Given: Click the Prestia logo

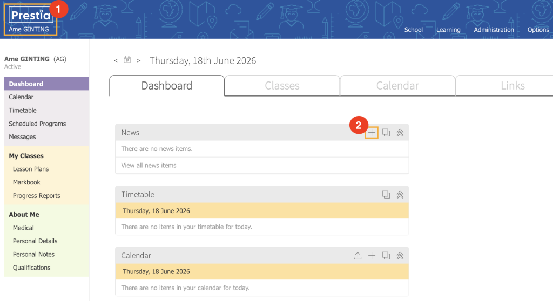Looking at the screenshot, I should (31, 15).
